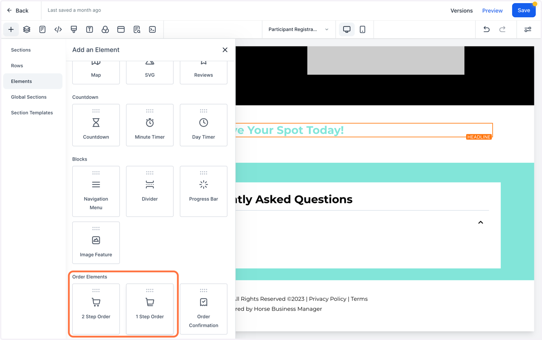Switch to mobile preview mode
Image resolution: width=542 pixels, height=340 pixels.
coord(363,29)
